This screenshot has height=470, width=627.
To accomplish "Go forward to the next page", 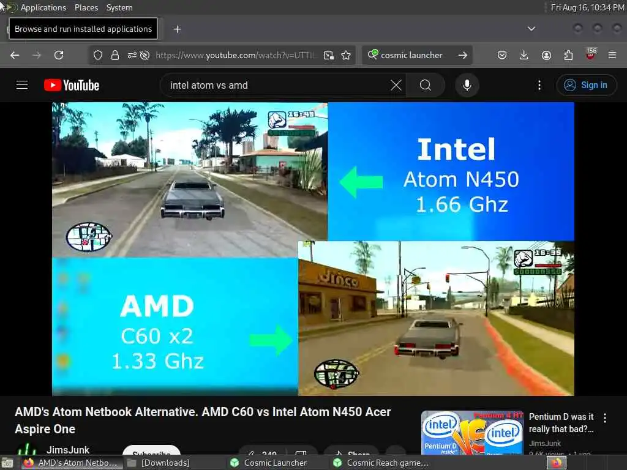I will 37,55.
